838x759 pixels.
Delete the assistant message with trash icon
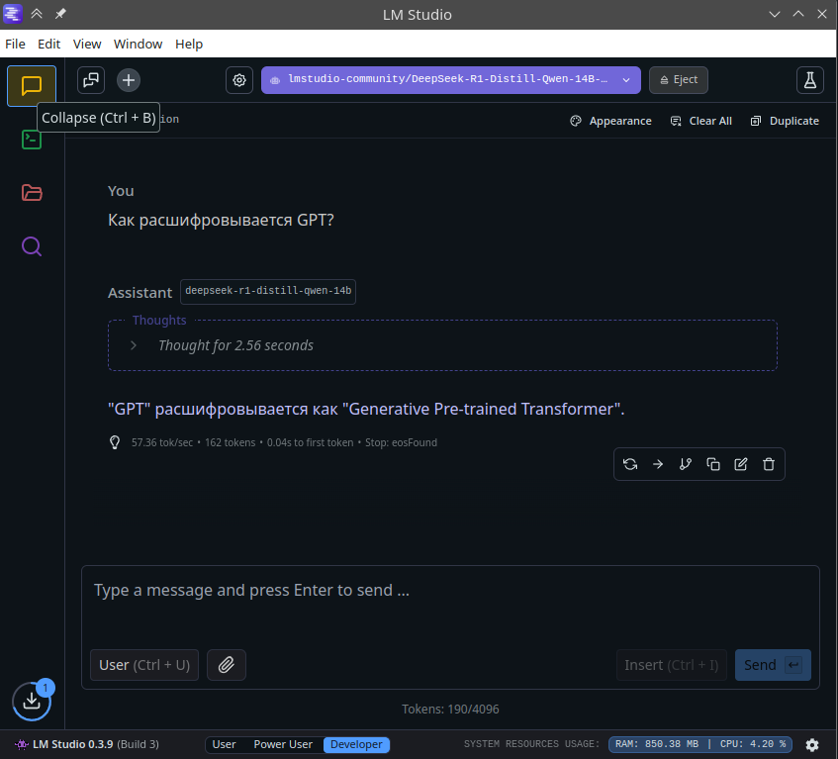click(x=769, y=464)
